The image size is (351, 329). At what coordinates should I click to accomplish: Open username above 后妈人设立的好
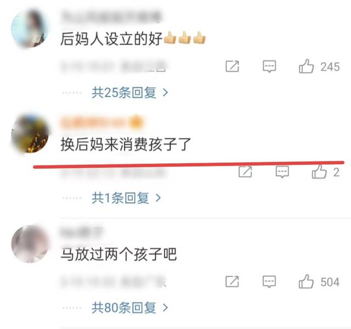[111, 16]
